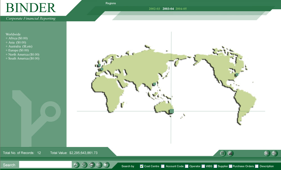Select the 2004-05 year tab
Image resolution: width=281 pixels, height=170 pixels.
click(x=181, y=9)
